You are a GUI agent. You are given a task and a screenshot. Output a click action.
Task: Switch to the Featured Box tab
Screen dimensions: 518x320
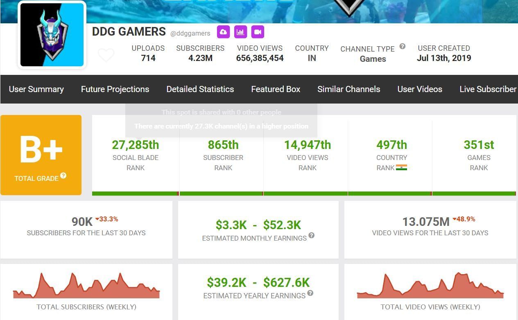[275, 89]
